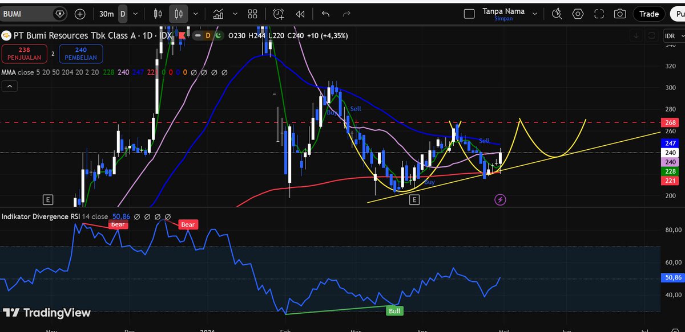Choose the first candlestick chart type icon

click(x=159, y=14)
